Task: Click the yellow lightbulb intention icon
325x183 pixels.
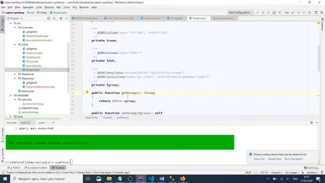Action: (x=87, y=93)
